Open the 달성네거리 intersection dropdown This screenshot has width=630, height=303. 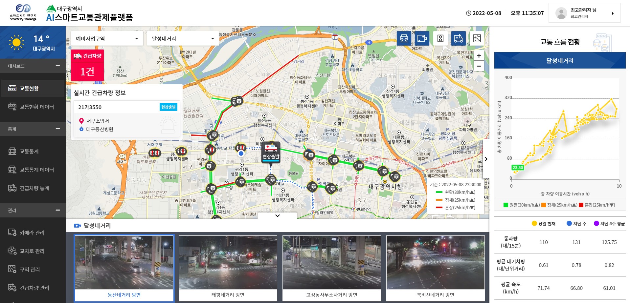tap(183, 39)
